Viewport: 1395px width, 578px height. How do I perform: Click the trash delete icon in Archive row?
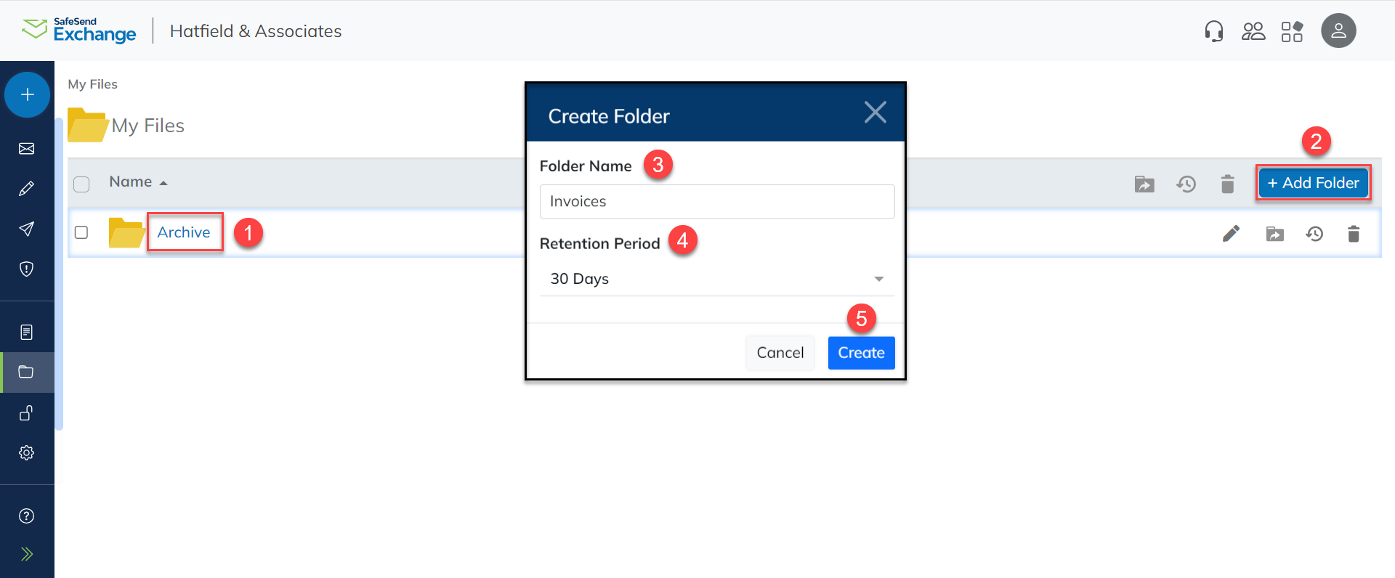(1353, 234)
